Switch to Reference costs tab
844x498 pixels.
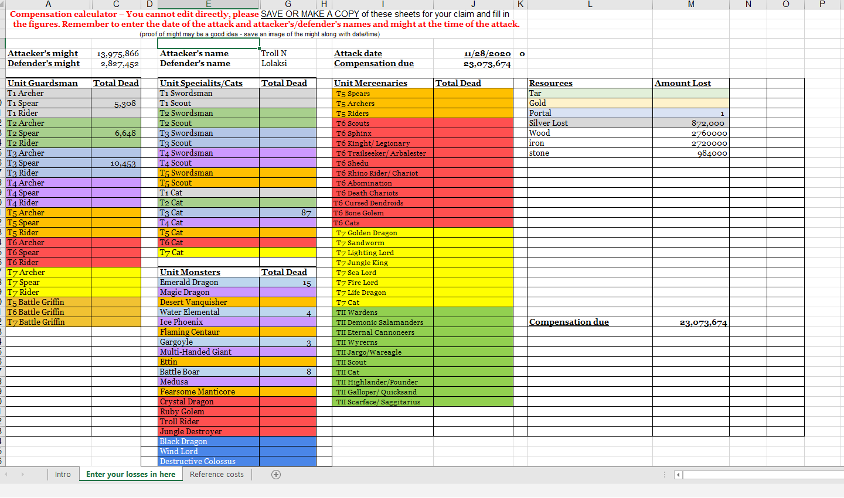coord(217,475)
